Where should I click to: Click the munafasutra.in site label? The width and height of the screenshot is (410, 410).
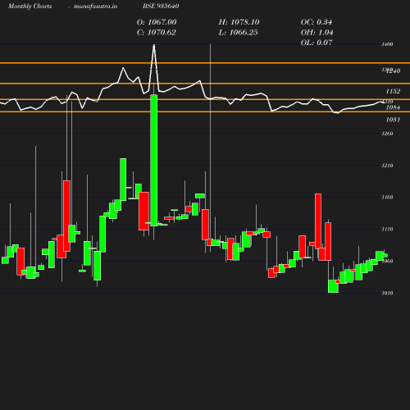[95, 6]
